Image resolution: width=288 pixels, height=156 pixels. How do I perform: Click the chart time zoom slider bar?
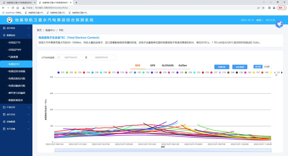[x=163, y=150]
